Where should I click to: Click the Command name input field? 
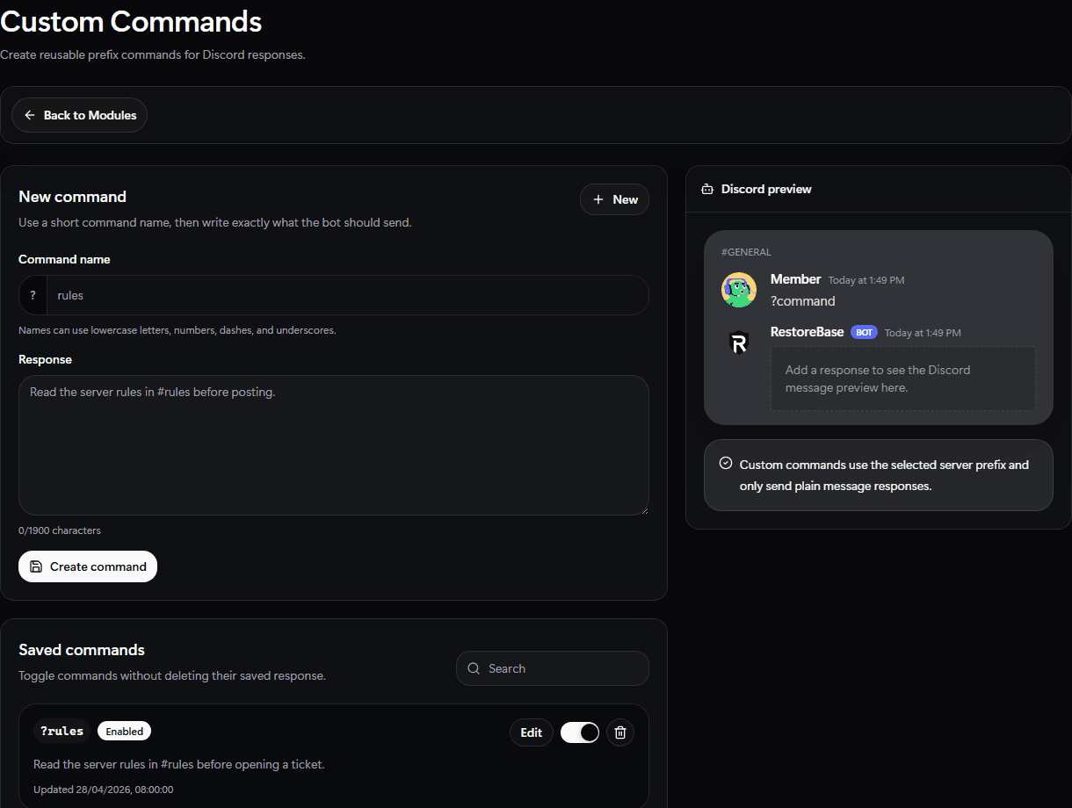pyautogui.click(x=348, y=295)
